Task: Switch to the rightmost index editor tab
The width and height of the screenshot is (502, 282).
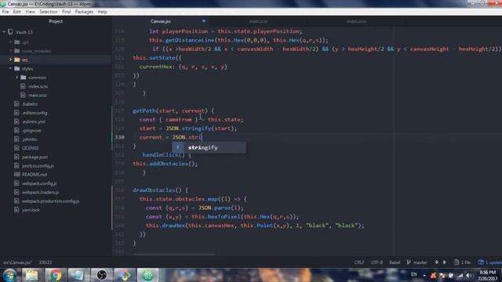Action: coord(356,21)
